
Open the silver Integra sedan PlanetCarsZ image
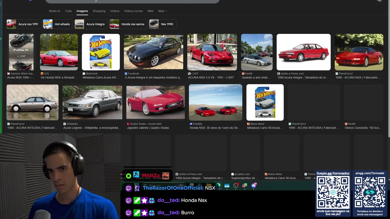[32, 103]
